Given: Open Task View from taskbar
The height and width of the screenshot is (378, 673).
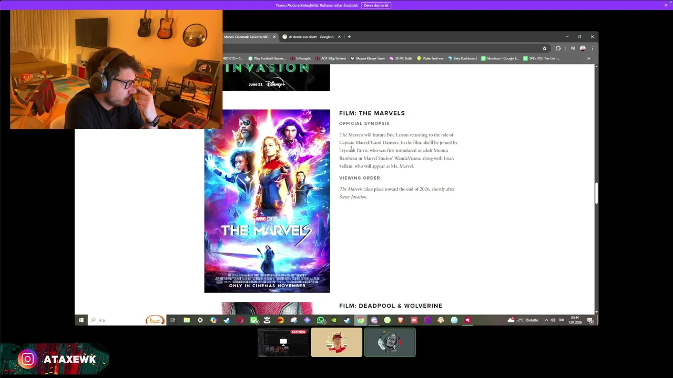Looking at the screenshot, I should point(172,320).
